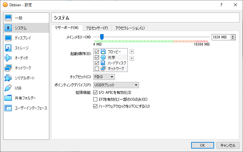The height and width of the screenshot is (152, 243).
Task: Click the ストレージ disk icon
Action: pyautogui.click(x=8, y=48)
